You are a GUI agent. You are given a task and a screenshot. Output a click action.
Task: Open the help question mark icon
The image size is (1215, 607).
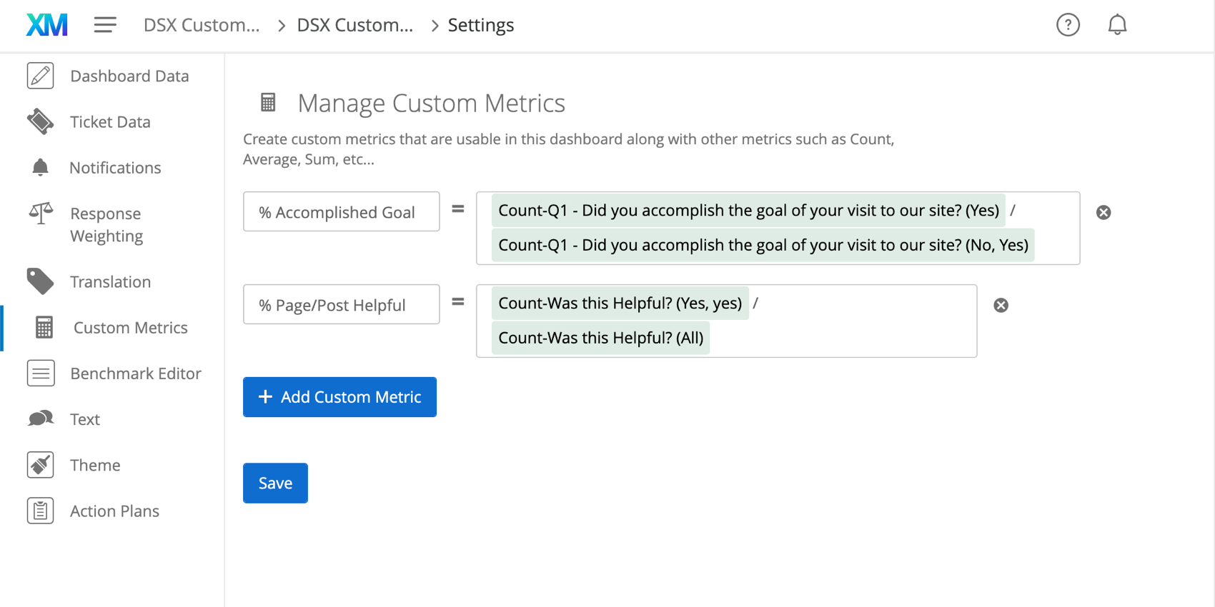click(x=1068, y=25)
